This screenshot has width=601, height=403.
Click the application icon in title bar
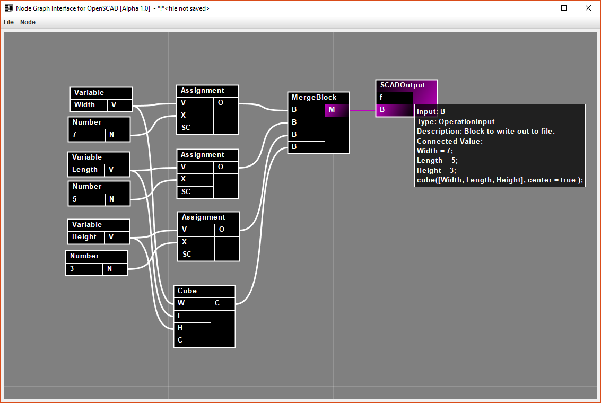pyautogui.click(x=8, y=8)
